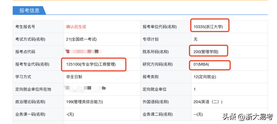The image size is (277, 124).
Task: Click the 业务课二码 value --(无)
Action: (x=198, y=114)
